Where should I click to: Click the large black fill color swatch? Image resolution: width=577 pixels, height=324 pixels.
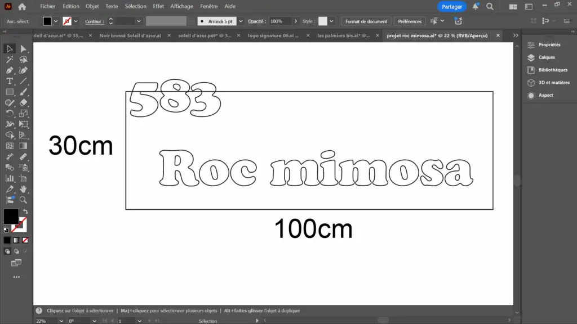[11, 216]
